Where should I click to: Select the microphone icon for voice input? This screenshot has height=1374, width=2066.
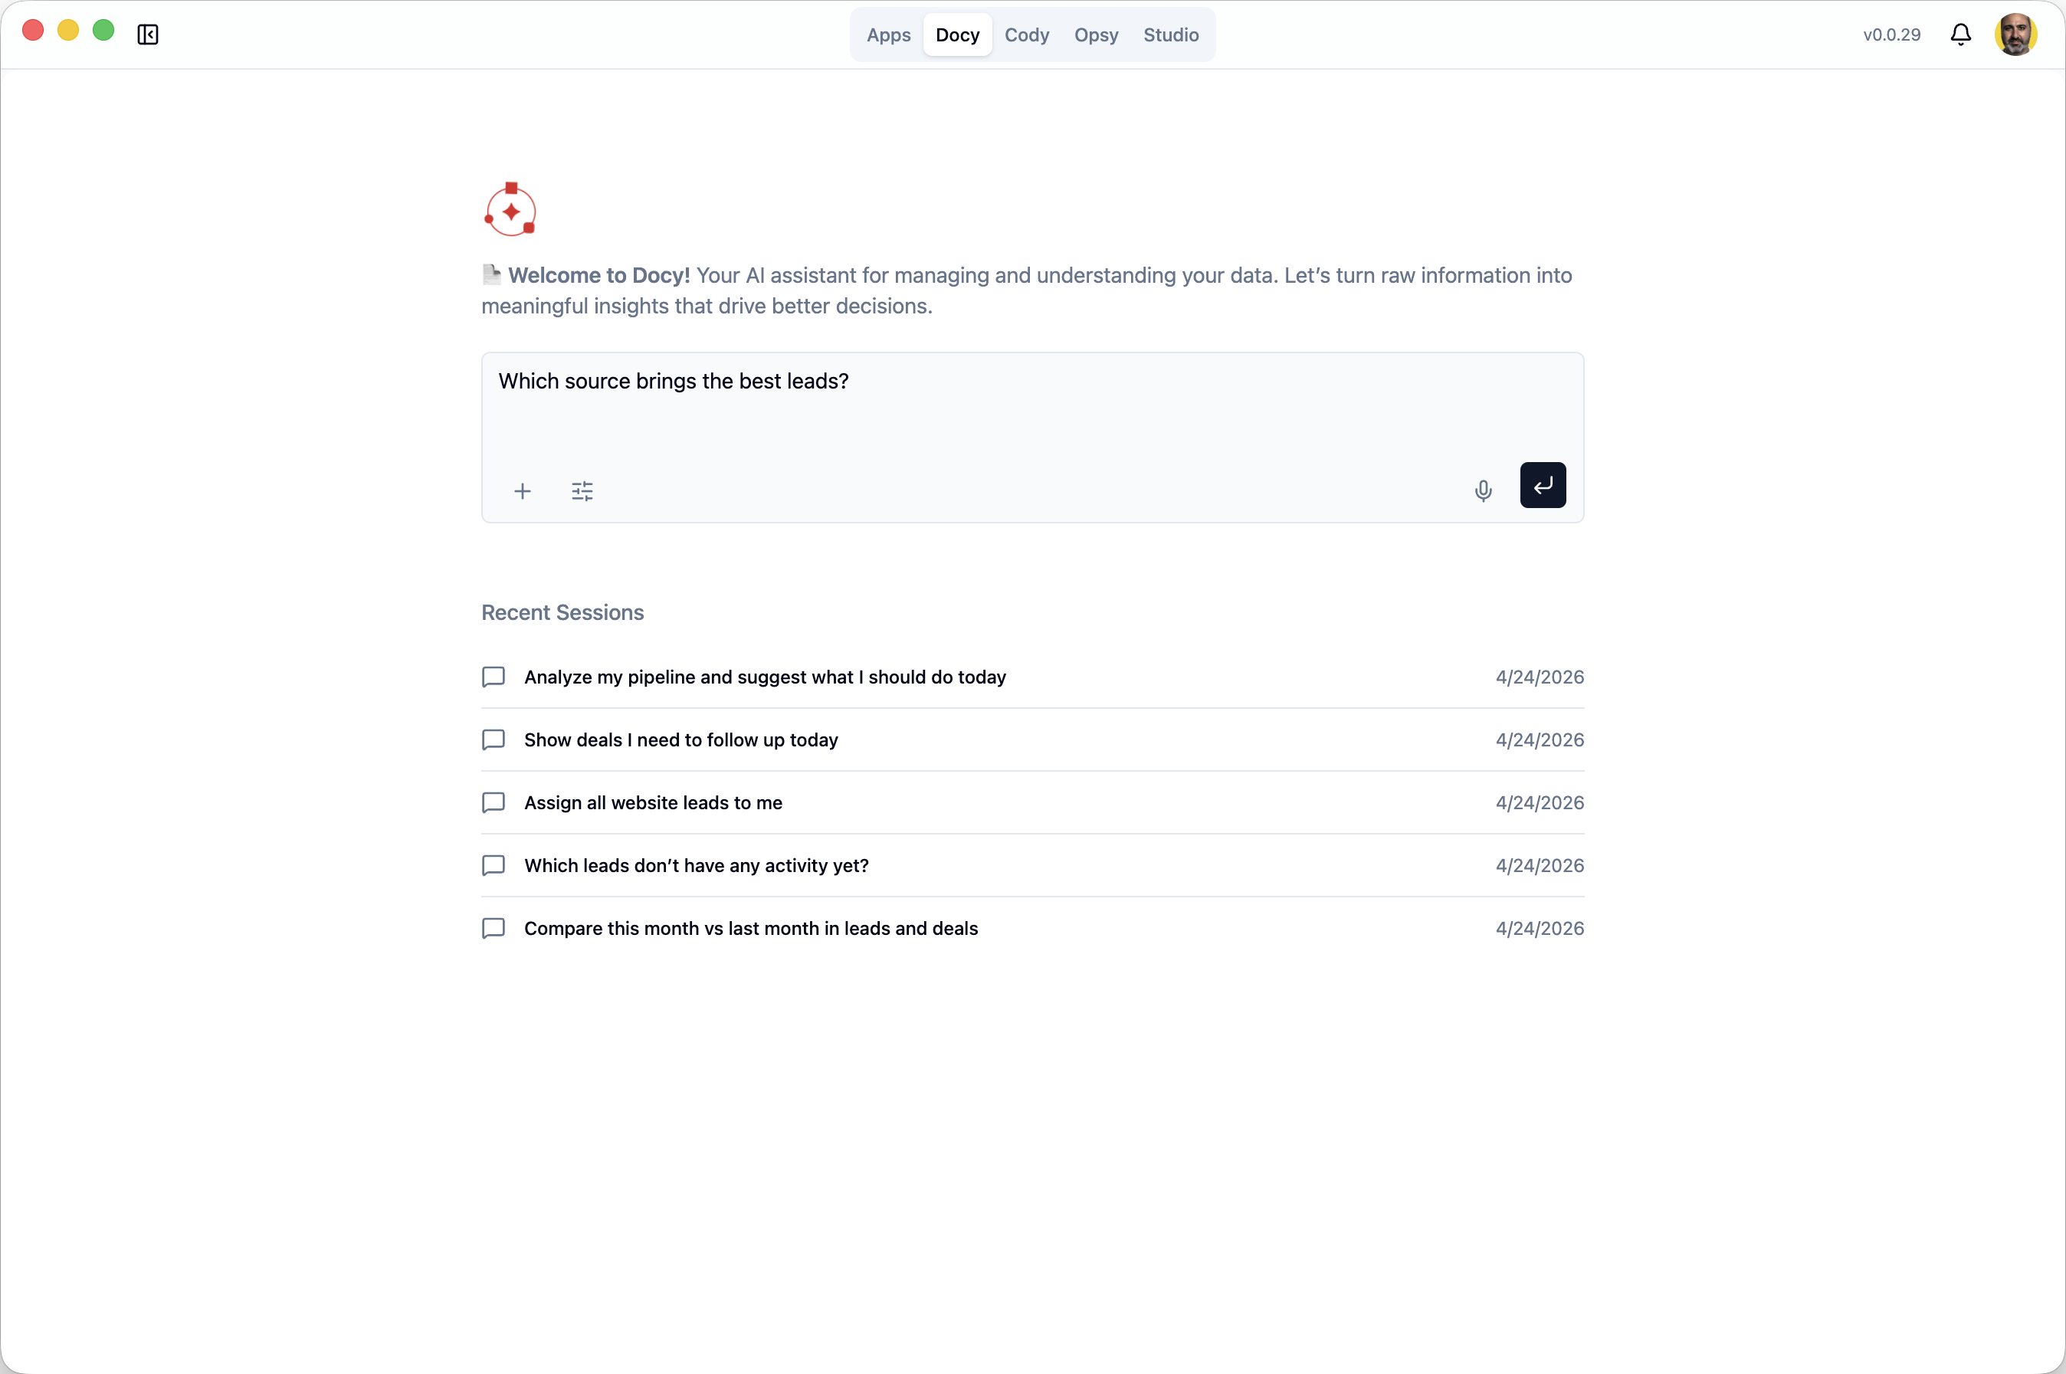pos(1483,490)
